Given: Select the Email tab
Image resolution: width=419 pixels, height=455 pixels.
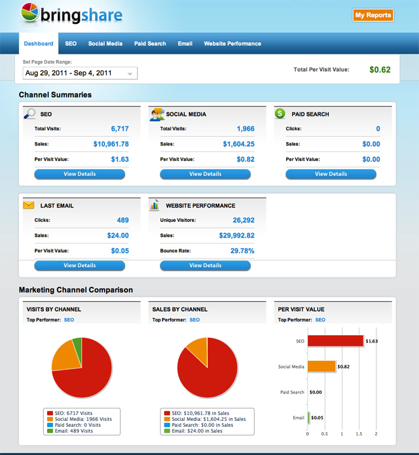Looking at the screenshot, I should point(185,43).
